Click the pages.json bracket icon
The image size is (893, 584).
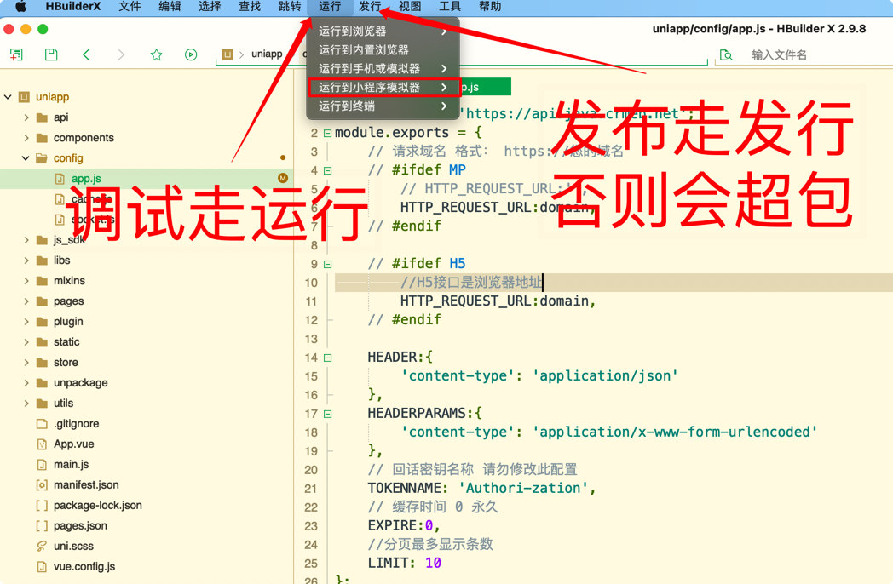(42, 526)
